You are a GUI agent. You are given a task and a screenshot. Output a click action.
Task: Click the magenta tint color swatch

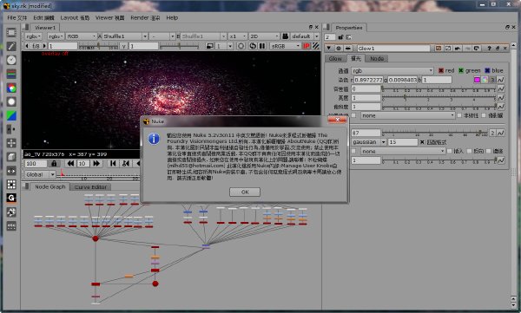[477, 80]
